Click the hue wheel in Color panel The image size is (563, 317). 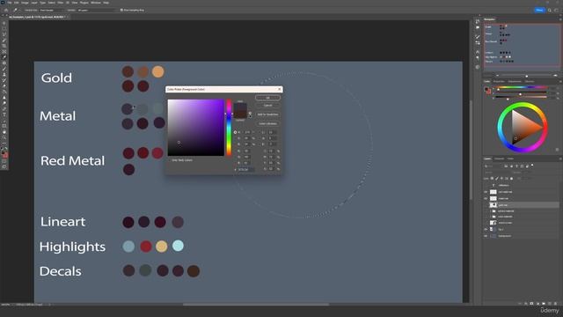click(x=523, y=127)
